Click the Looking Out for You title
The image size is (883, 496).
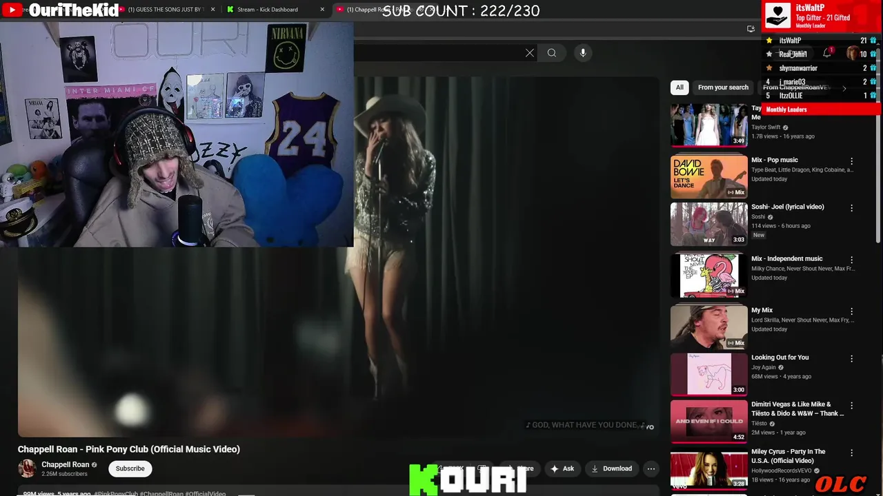point(780,358)
